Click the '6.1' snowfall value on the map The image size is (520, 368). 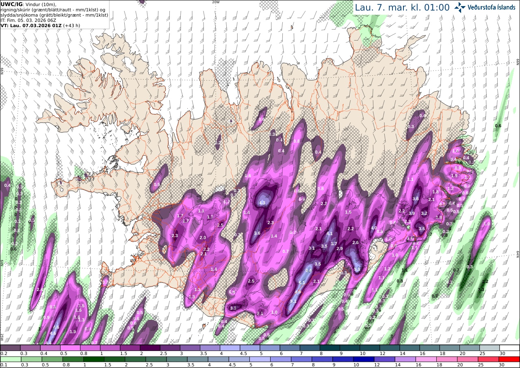tap(302, 282)
